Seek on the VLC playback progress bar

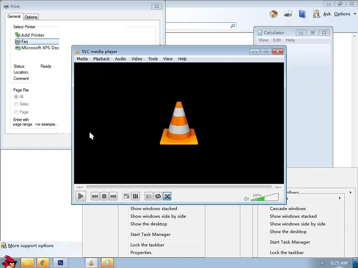coord(179,187)
